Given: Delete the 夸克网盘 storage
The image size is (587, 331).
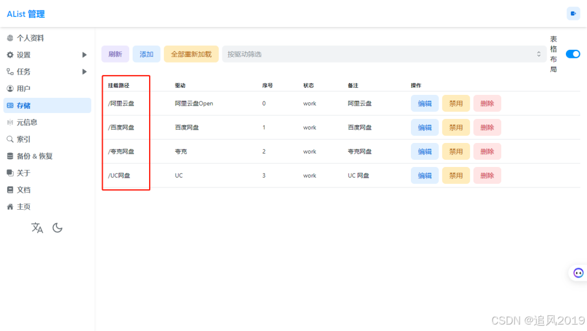Looking at the screenshot, I should [487, 151].
